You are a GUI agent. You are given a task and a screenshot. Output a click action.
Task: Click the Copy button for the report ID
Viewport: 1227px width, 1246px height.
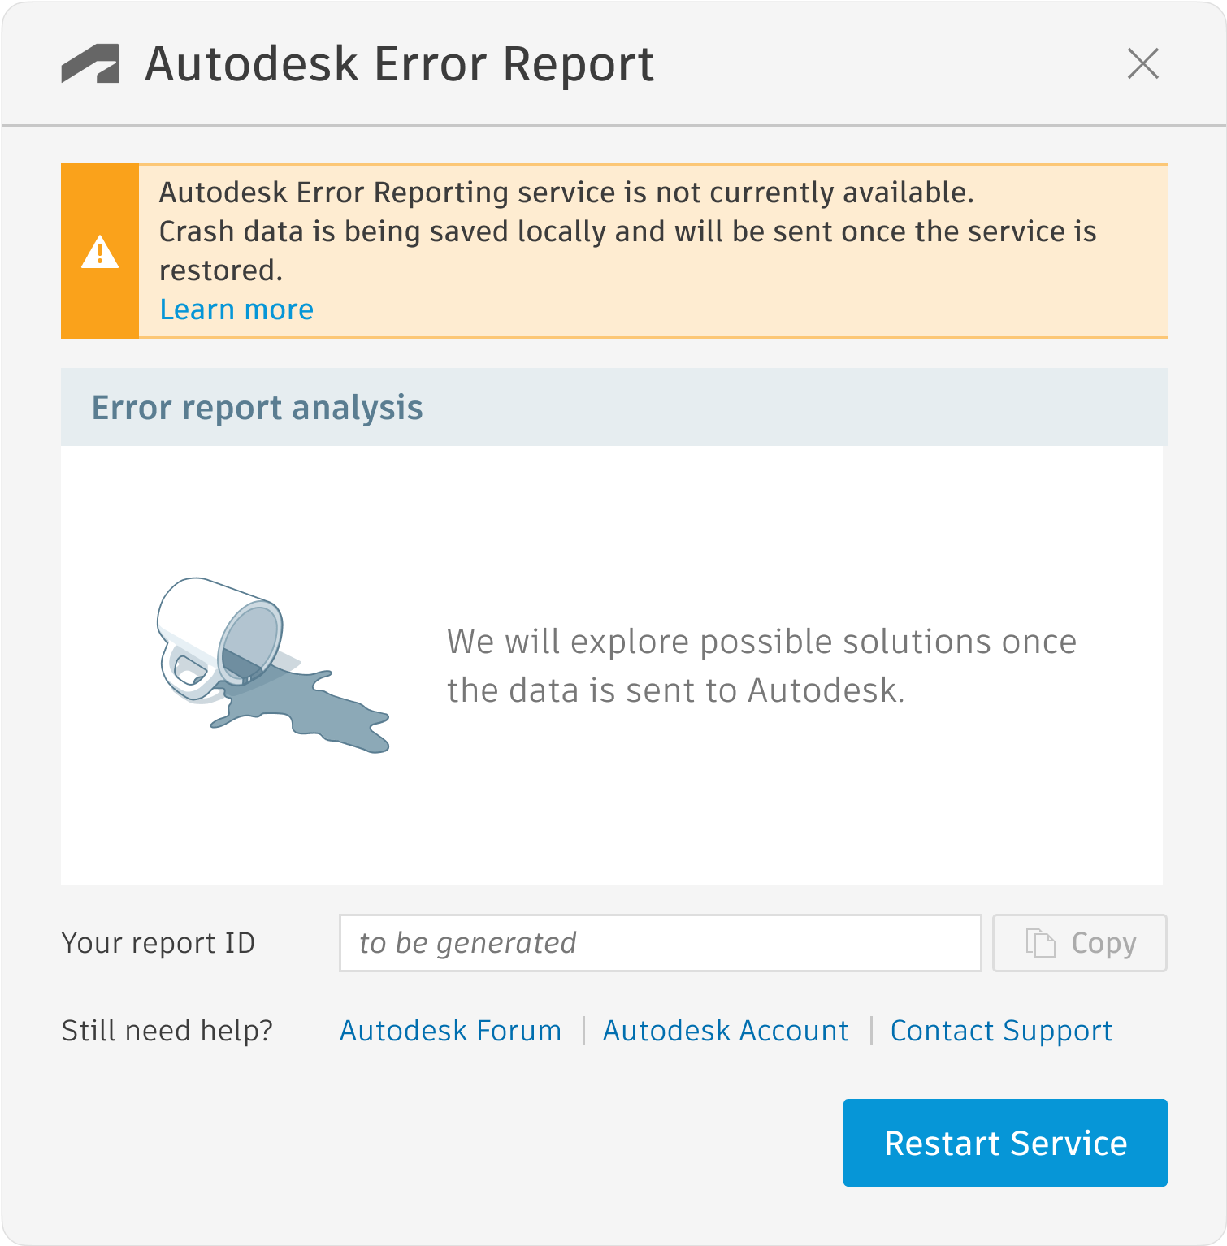click(x=1078, y=943)
